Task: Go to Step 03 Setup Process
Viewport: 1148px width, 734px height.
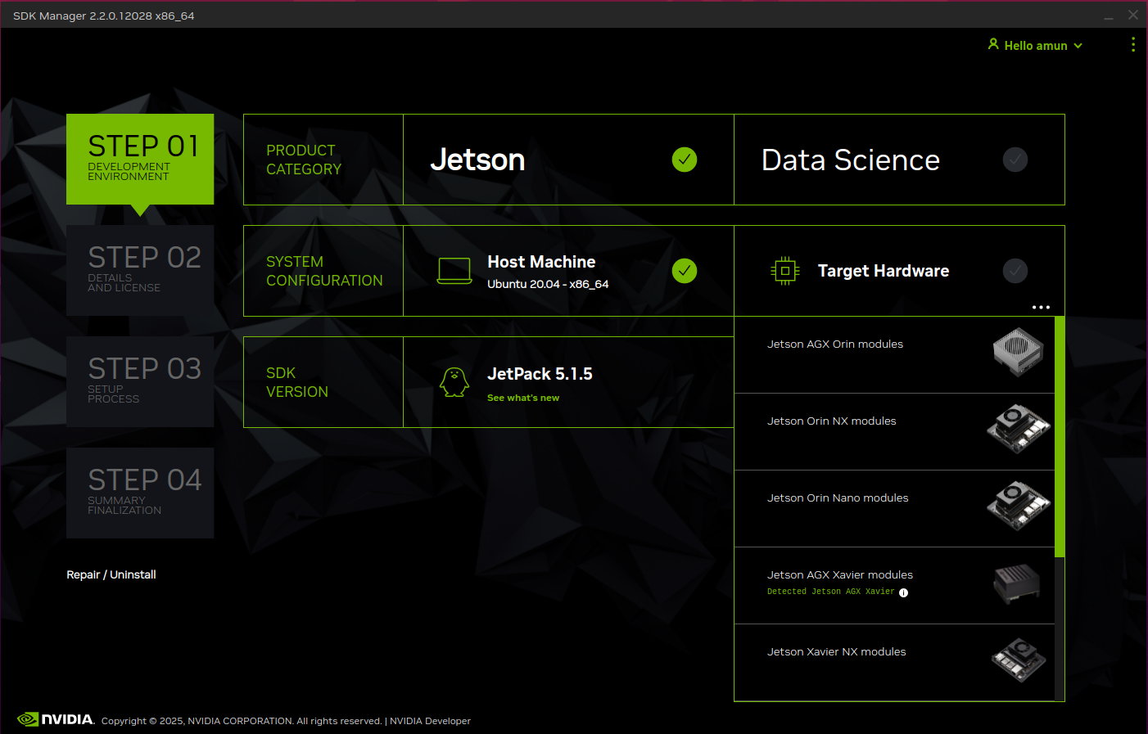Action: pos(140,381)
